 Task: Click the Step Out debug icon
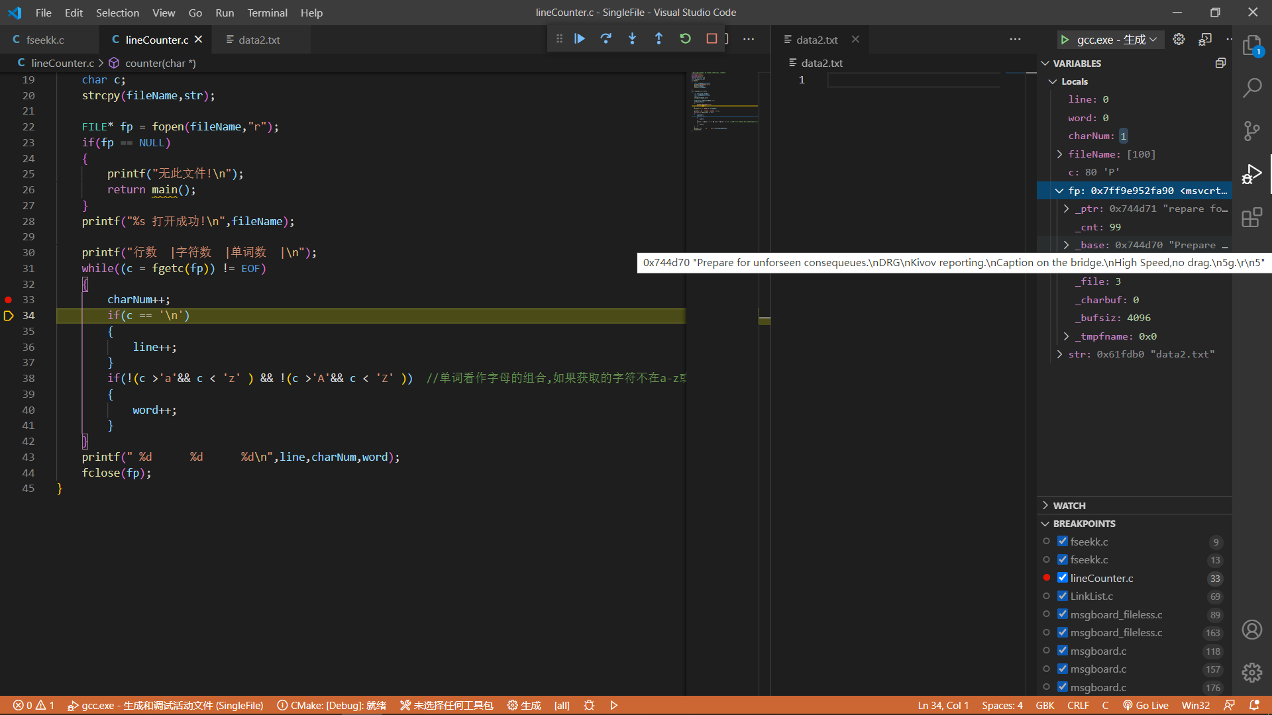[659, 39]
